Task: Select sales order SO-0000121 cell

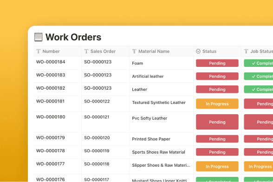Action: 105,122
